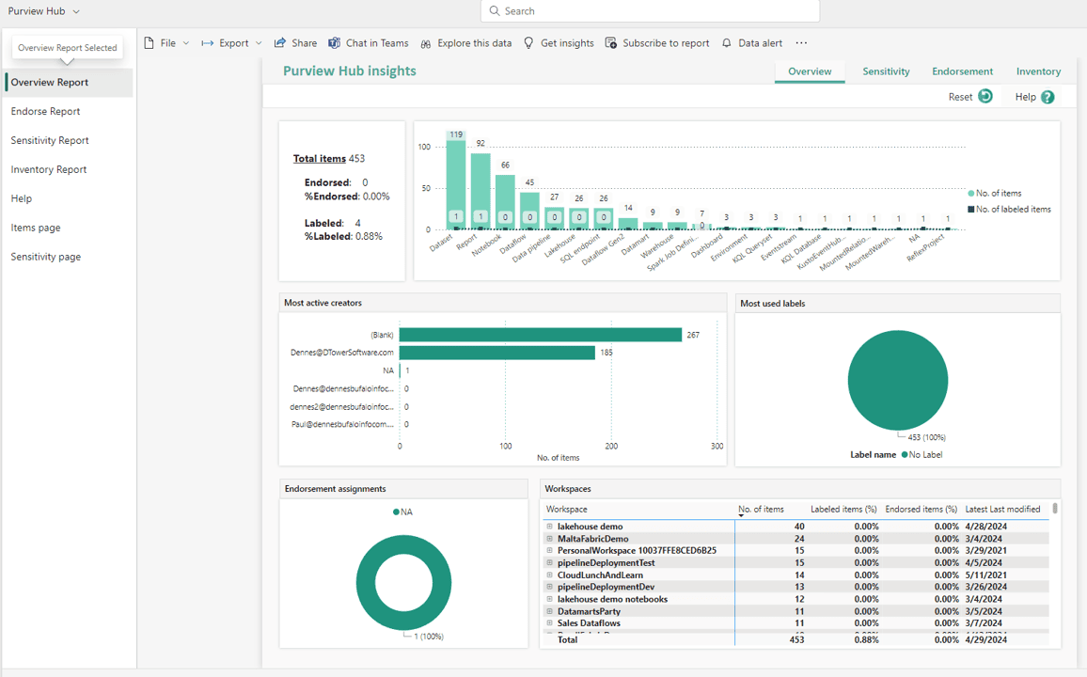Expand the PersonalWorkspace row
This screenshot has height=677, width=1087.
(x=550, y=550)
